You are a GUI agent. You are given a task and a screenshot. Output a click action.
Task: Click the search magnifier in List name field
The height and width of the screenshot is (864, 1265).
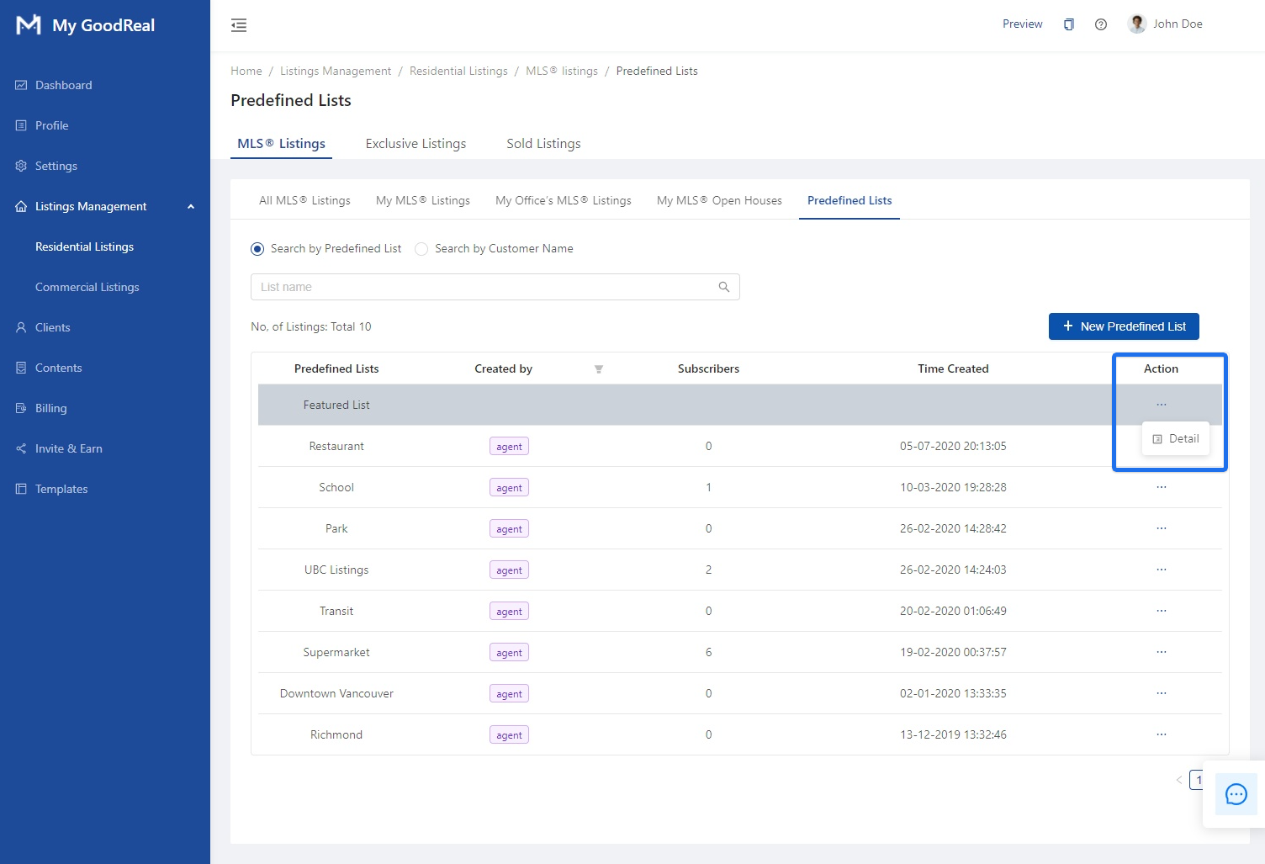pyautogui.click(x=723, y=287)
